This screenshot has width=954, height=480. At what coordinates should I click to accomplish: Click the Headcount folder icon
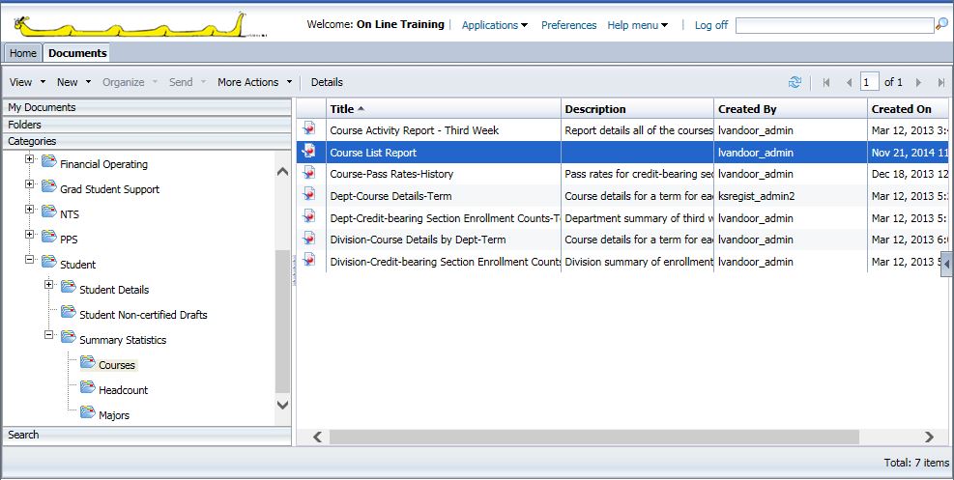(88, 387)
